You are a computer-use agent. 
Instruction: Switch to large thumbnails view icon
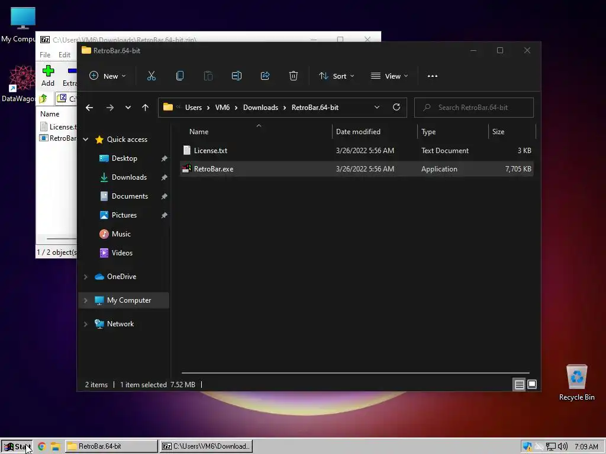(x=532, y=384)
